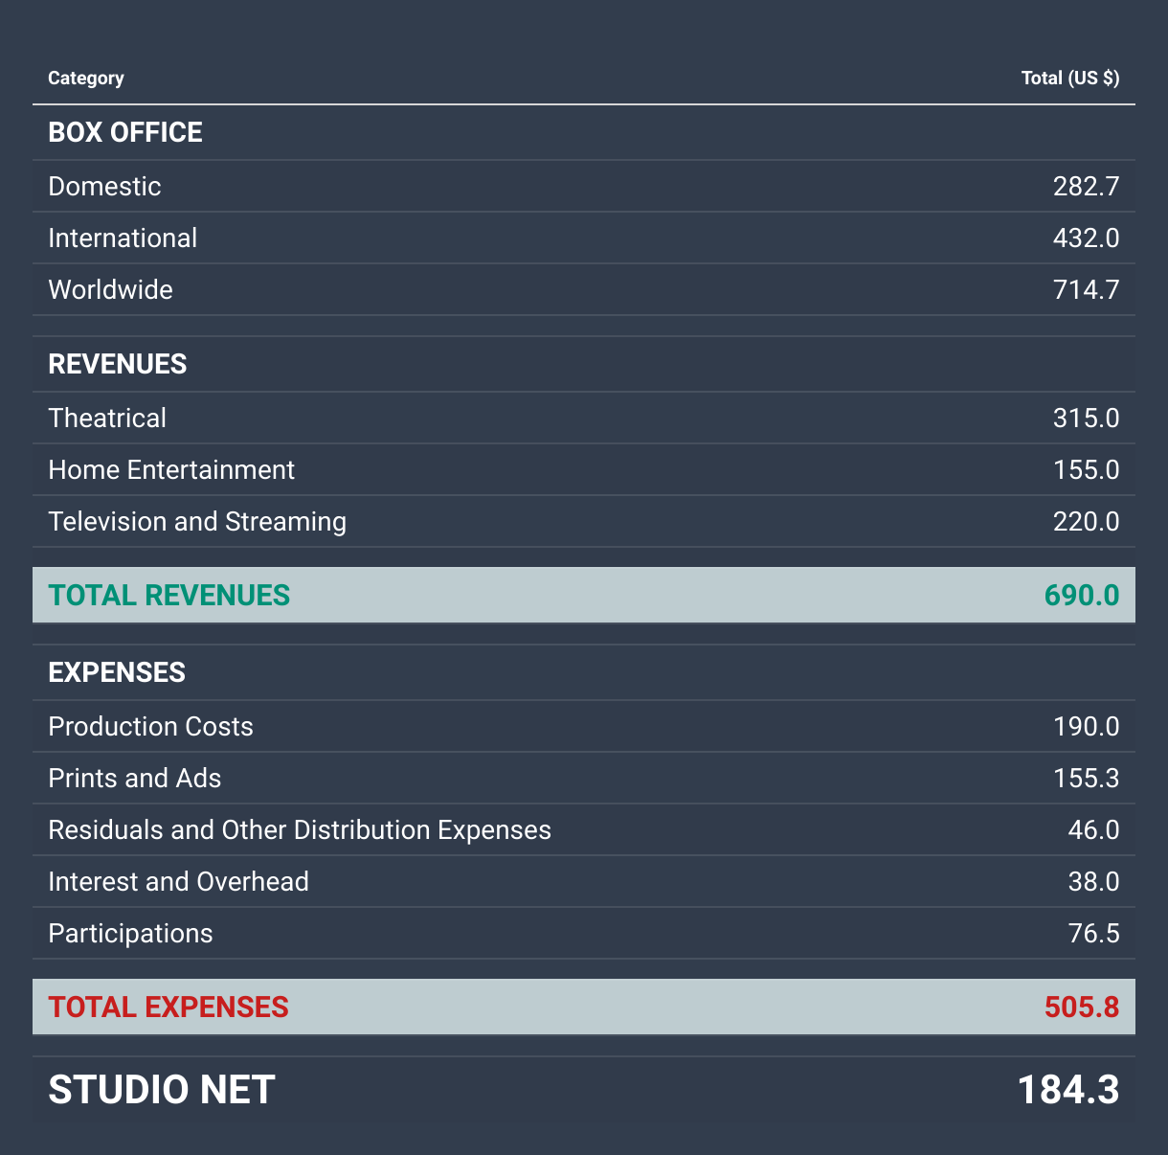This screenshot has width=1168, height=1155.
Task: Click the REVENUES section heading
Action: (118, 364)
